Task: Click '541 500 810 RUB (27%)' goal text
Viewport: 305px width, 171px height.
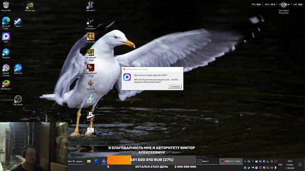Action: (x=152, y=160)
